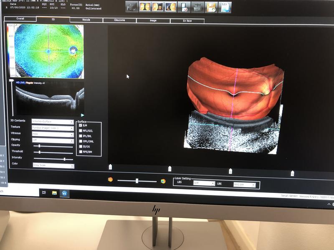Switch to the En face tab
The image size is (334, 250).
tap(187, 20)
